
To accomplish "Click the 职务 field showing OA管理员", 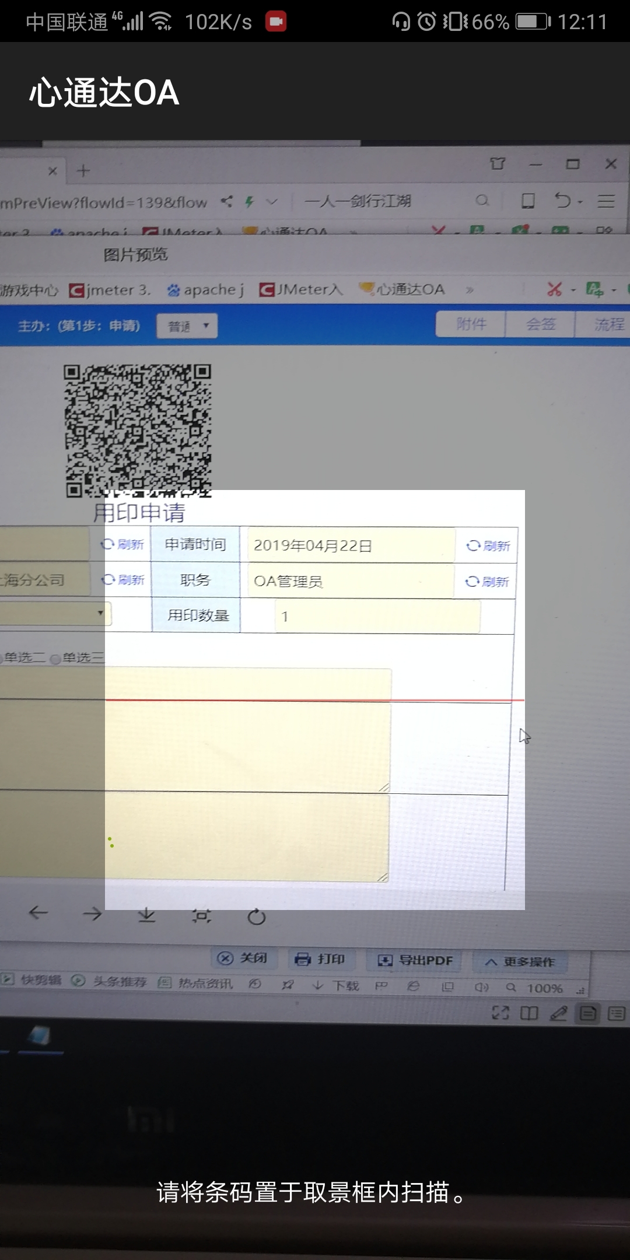I will (x=351, y=581).
